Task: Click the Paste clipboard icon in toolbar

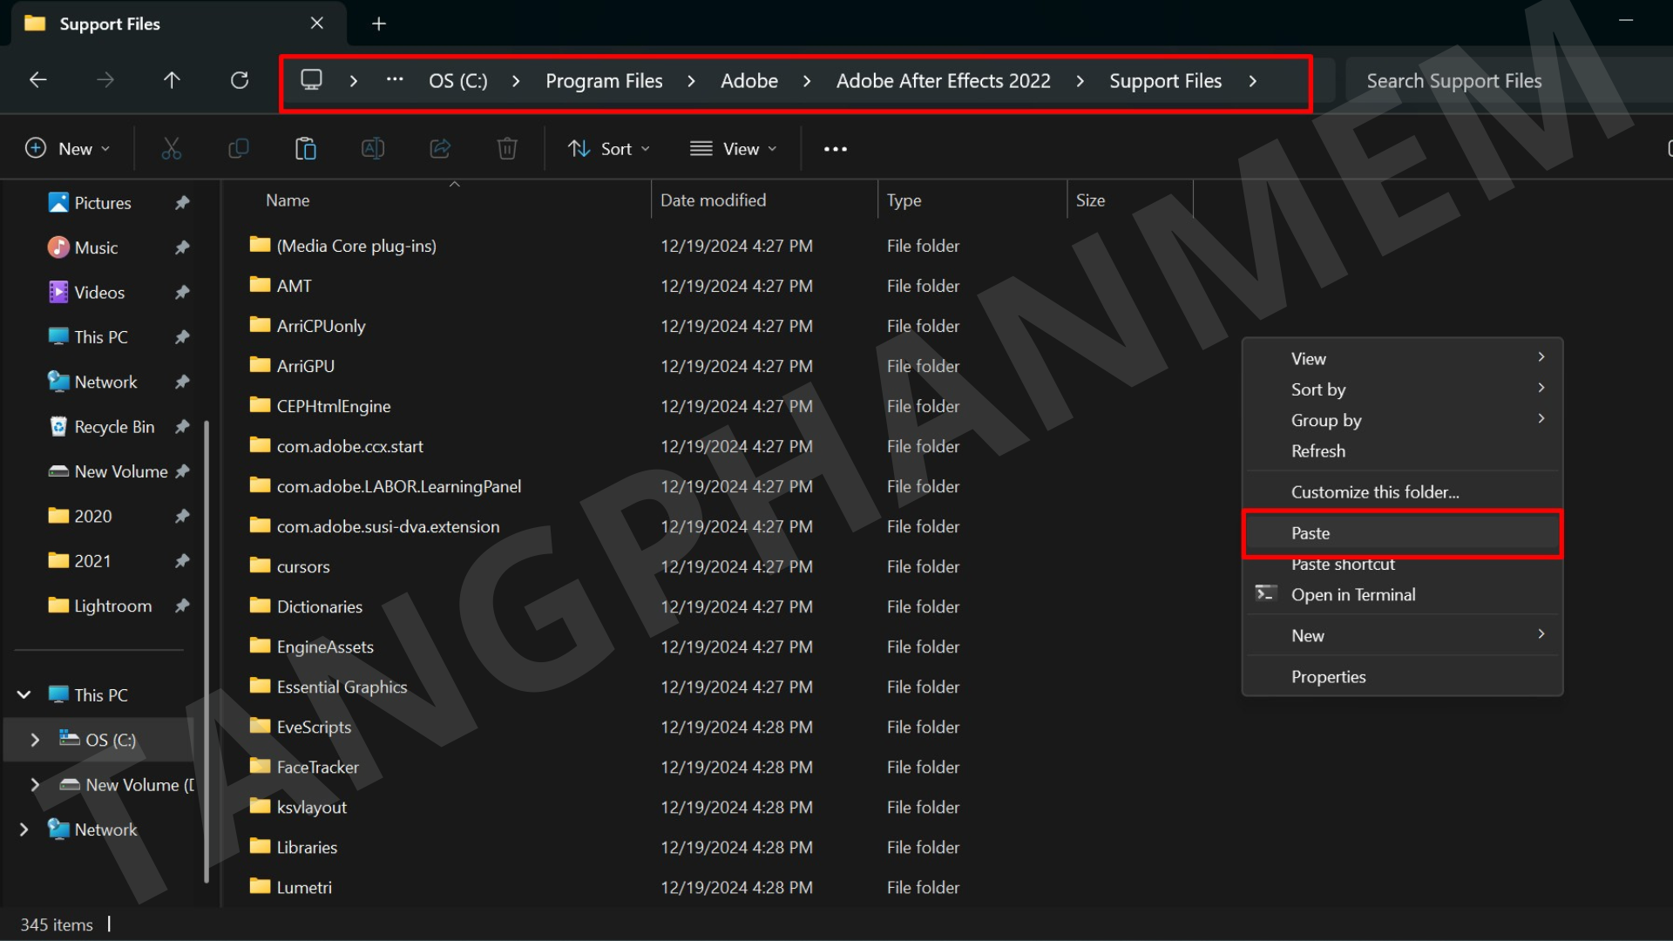Action: [x=305, y=149]
